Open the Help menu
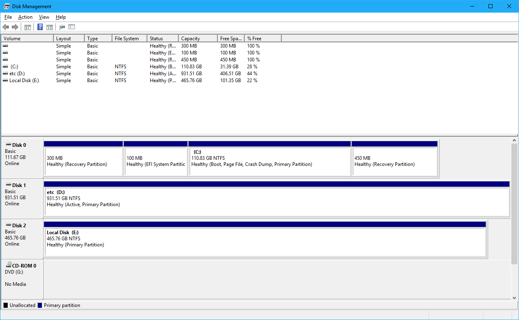 (x=61, y=17)
